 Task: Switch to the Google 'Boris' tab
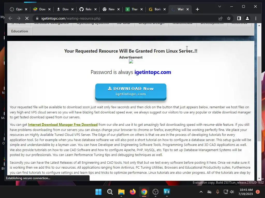click(155, 9)
